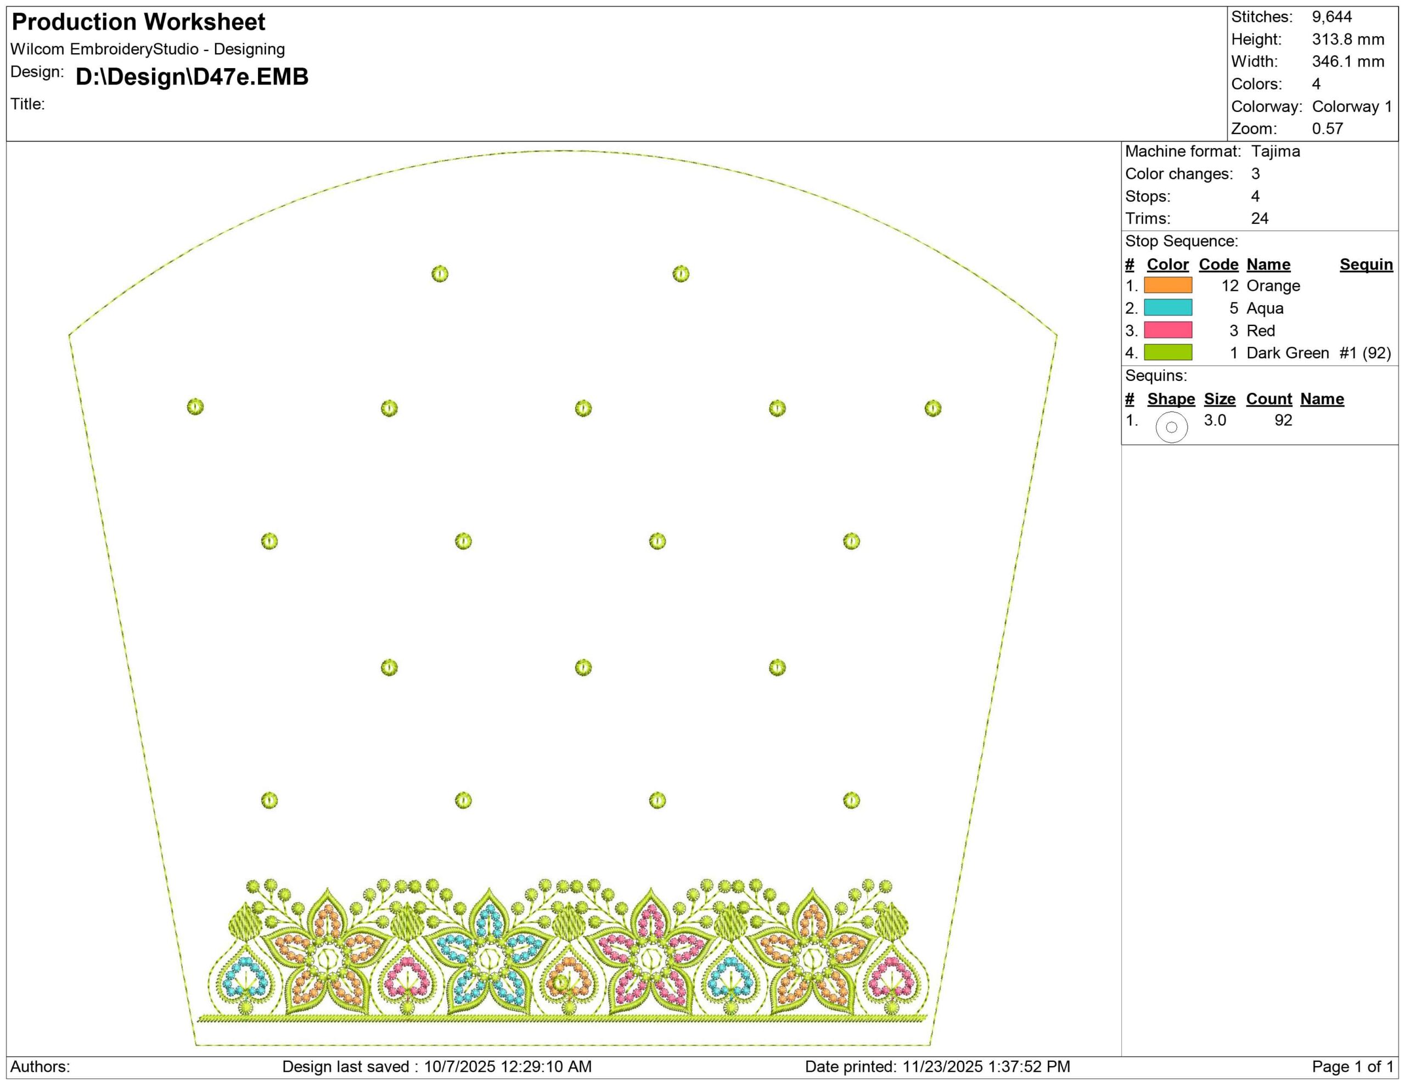Screen dimensions: 1405x1081
Task: Click the Colorway 1 value
Action: pos(1352,106)
